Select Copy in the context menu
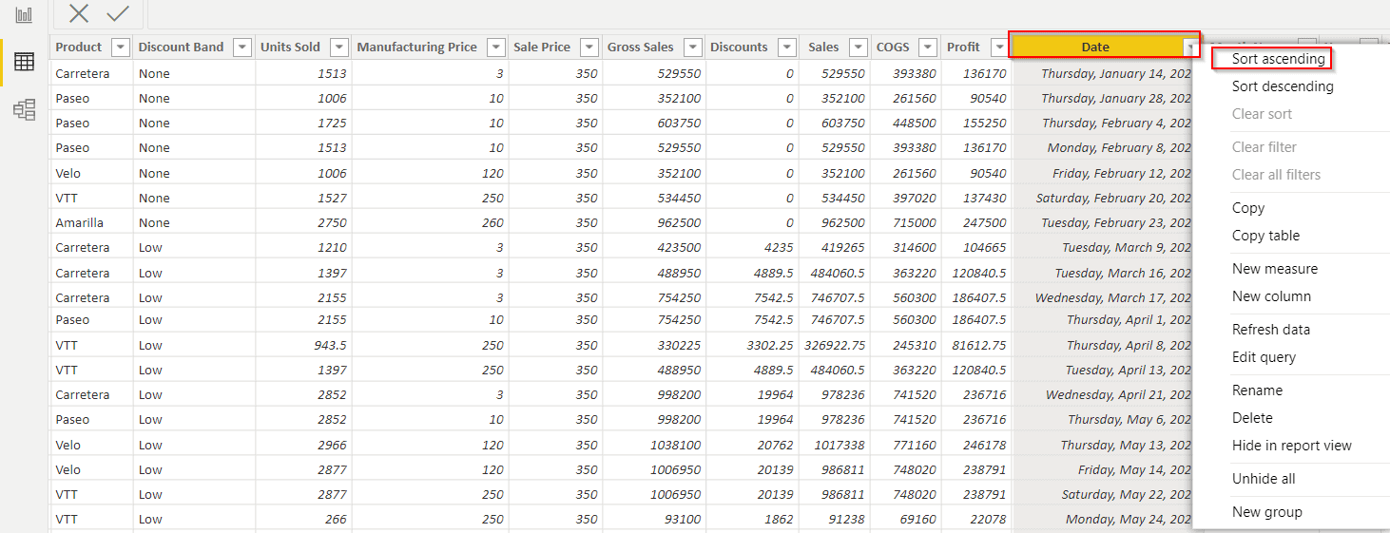Image resolution: width=1390 pixels, height=533 pixels. tap(1248, 208)
